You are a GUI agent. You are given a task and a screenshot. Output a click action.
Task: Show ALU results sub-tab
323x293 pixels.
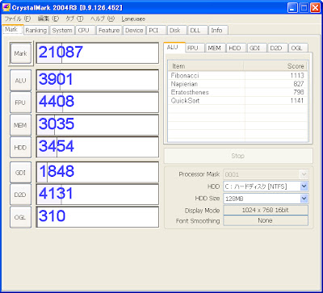pyautogui.click(x=174, y=48)
